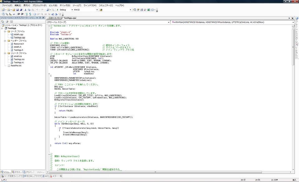
Task: Click the Save All icon in the toolbar
Action: coord(21,10)
